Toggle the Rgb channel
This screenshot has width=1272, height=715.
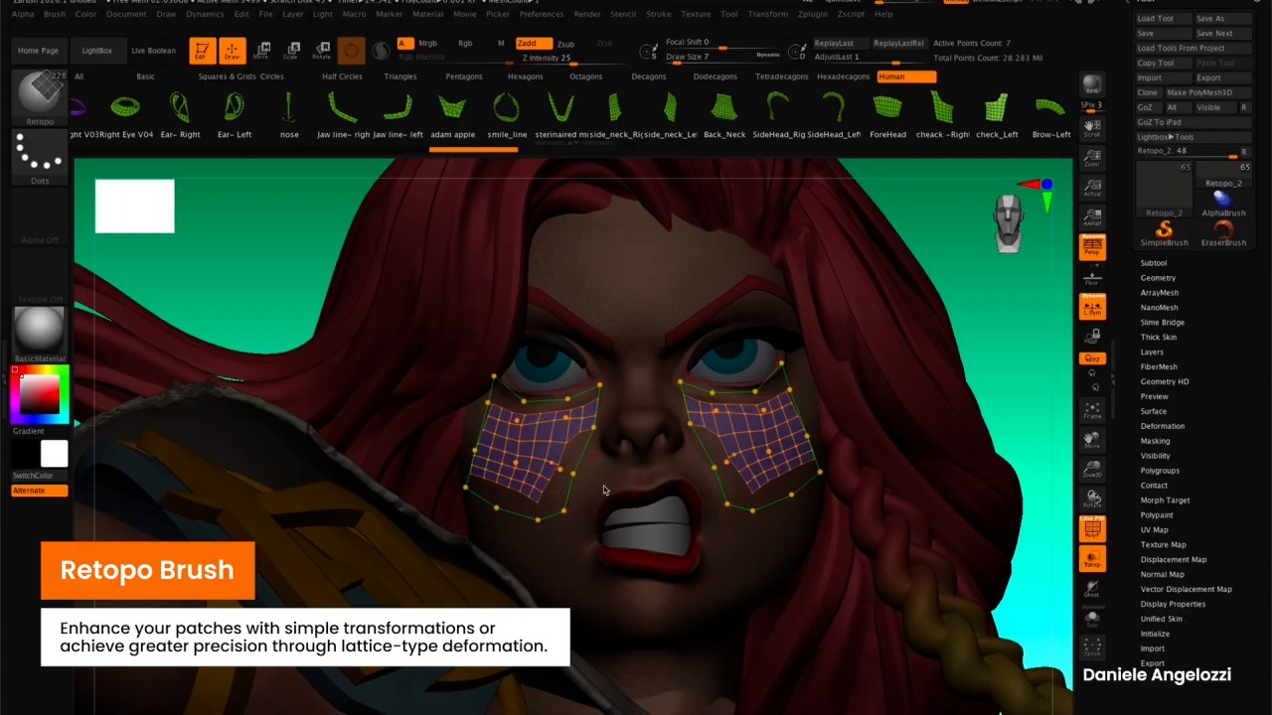click(465, 44)
